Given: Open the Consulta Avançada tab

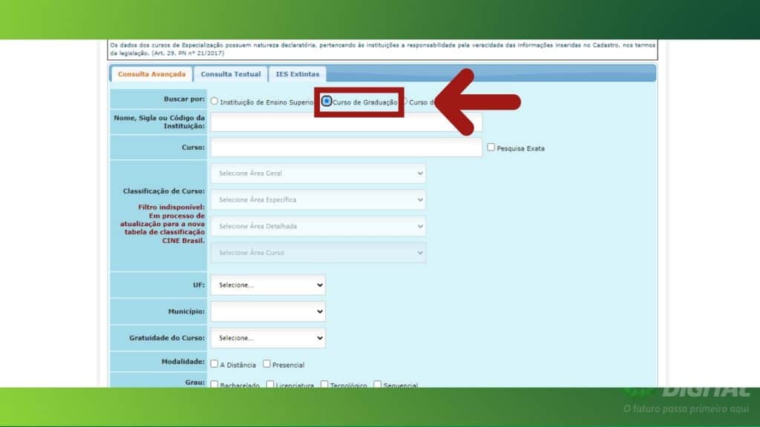Looking at the screenshot, I should click(x=151, y=74).
